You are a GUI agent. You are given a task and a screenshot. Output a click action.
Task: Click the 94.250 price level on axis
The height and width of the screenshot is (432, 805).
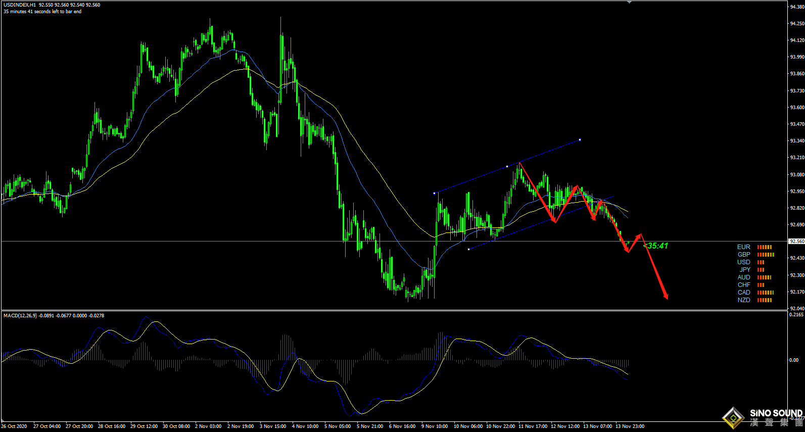[x=797, y=24]
